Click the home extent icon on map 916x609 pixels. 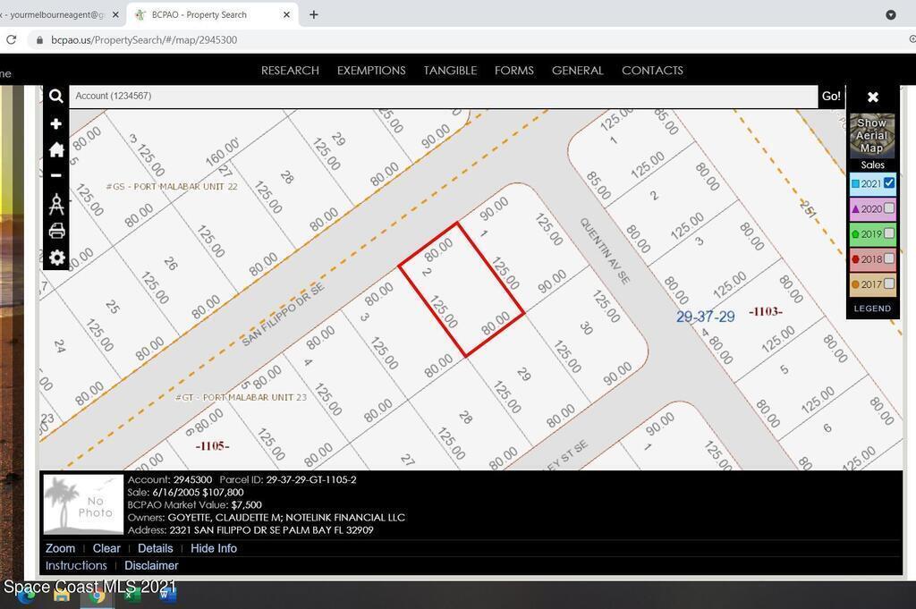click(56, 149)
